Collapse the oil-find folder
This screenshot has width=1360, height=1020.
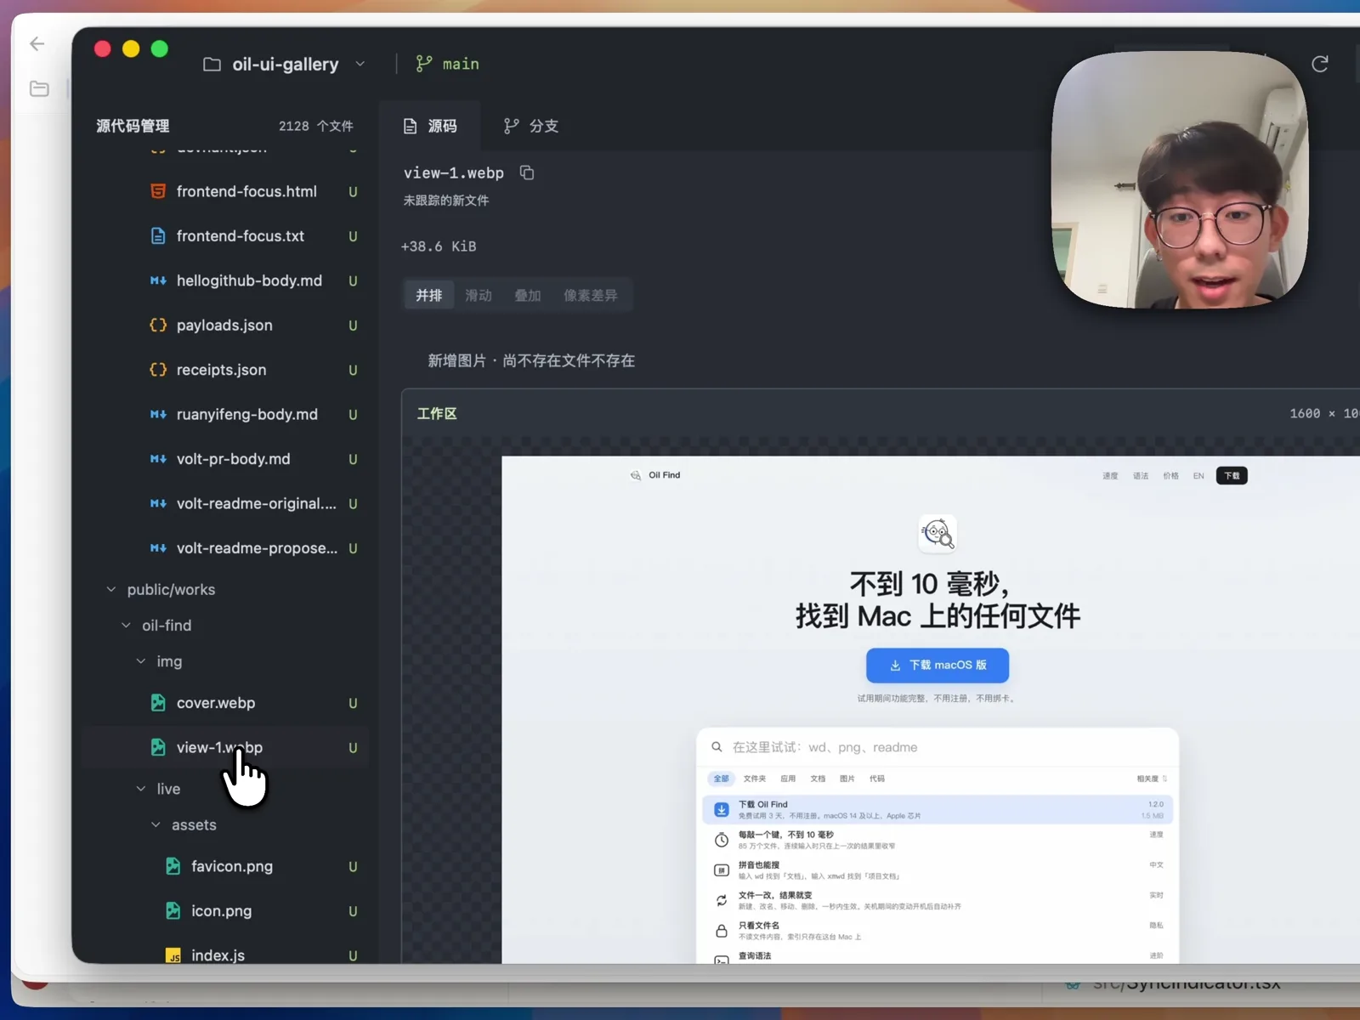pyautogui.click(x=126, y=625)
